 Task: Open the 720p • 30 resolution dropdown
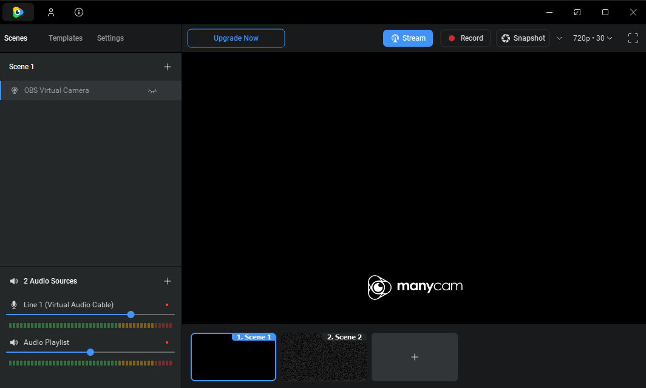[x=593, y=38]
